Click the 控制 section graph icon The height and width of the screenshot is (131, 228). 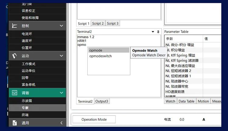pyautogui.click(x=14, y=26)
